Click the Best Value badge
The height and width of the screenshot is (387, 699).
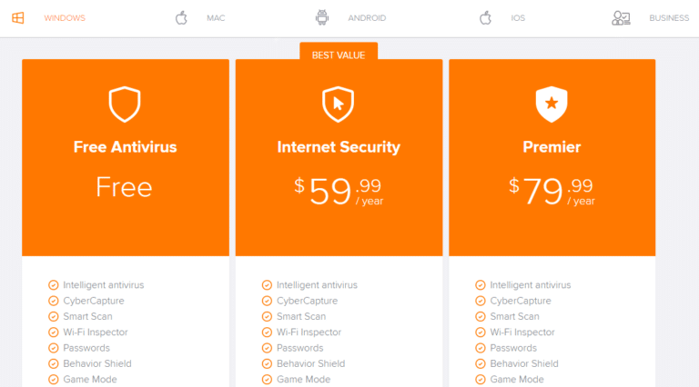click(x=339, y=55)
